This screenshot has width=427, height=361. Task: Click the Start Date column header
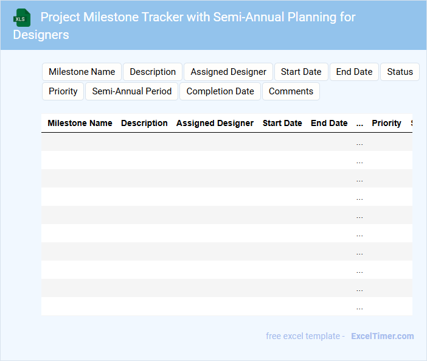(x=282, y=123)
